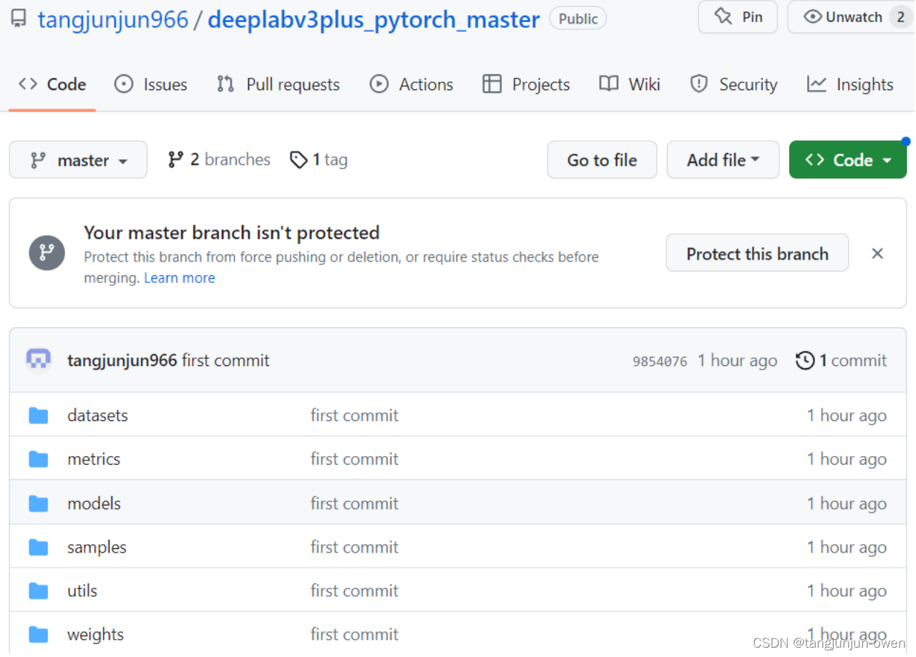This screenshot has height=657, width=916.
Task: Open the metrics folder
Action: (x=94, y=459)
